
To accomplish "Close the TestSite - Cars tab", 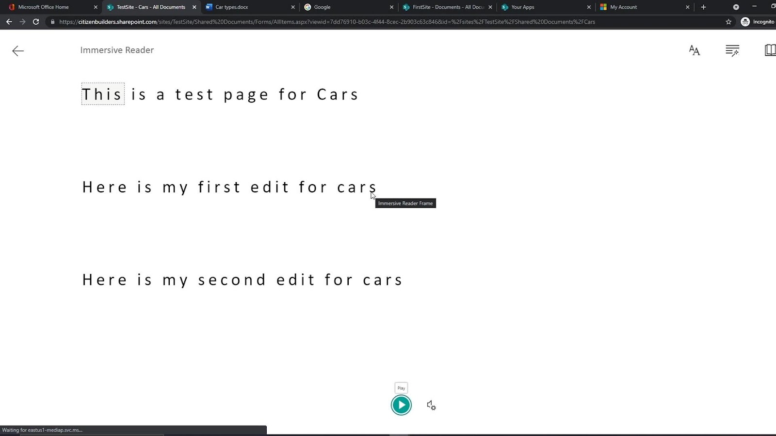I will click(x=194, y=7).
